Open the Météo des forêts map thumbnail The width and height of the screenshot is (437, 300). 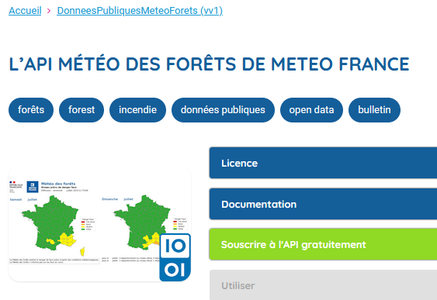(100, 223)
